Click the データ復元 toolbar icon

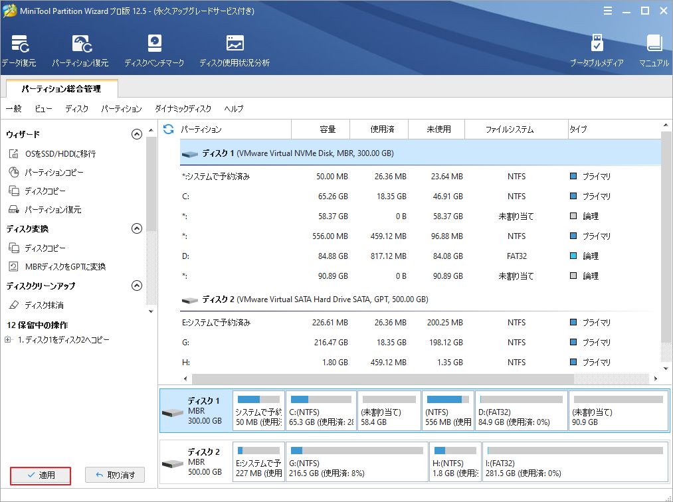coord(19,50)
